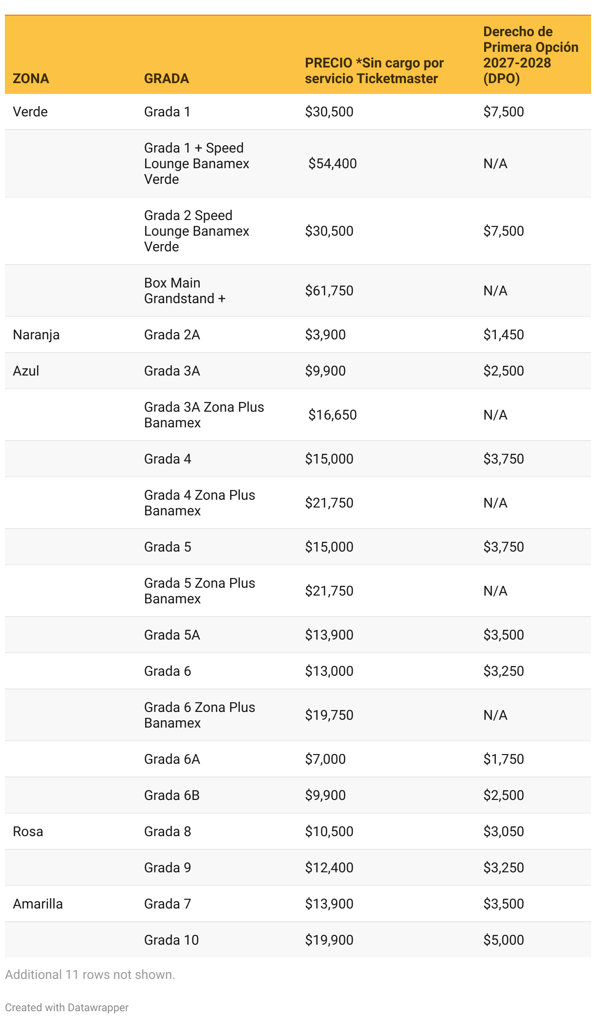The height and width of the screenshot is (1019, 596).
Task: Click the $16,650 price cell
Action: (332, 415)
